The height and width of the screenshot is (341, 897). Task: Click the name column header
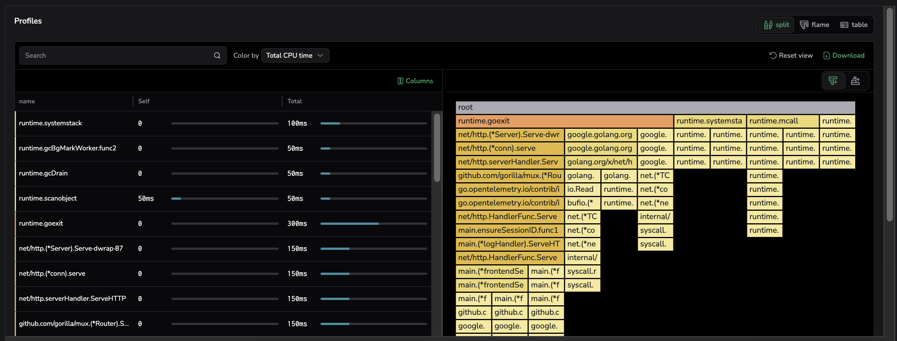click(27, 101)
